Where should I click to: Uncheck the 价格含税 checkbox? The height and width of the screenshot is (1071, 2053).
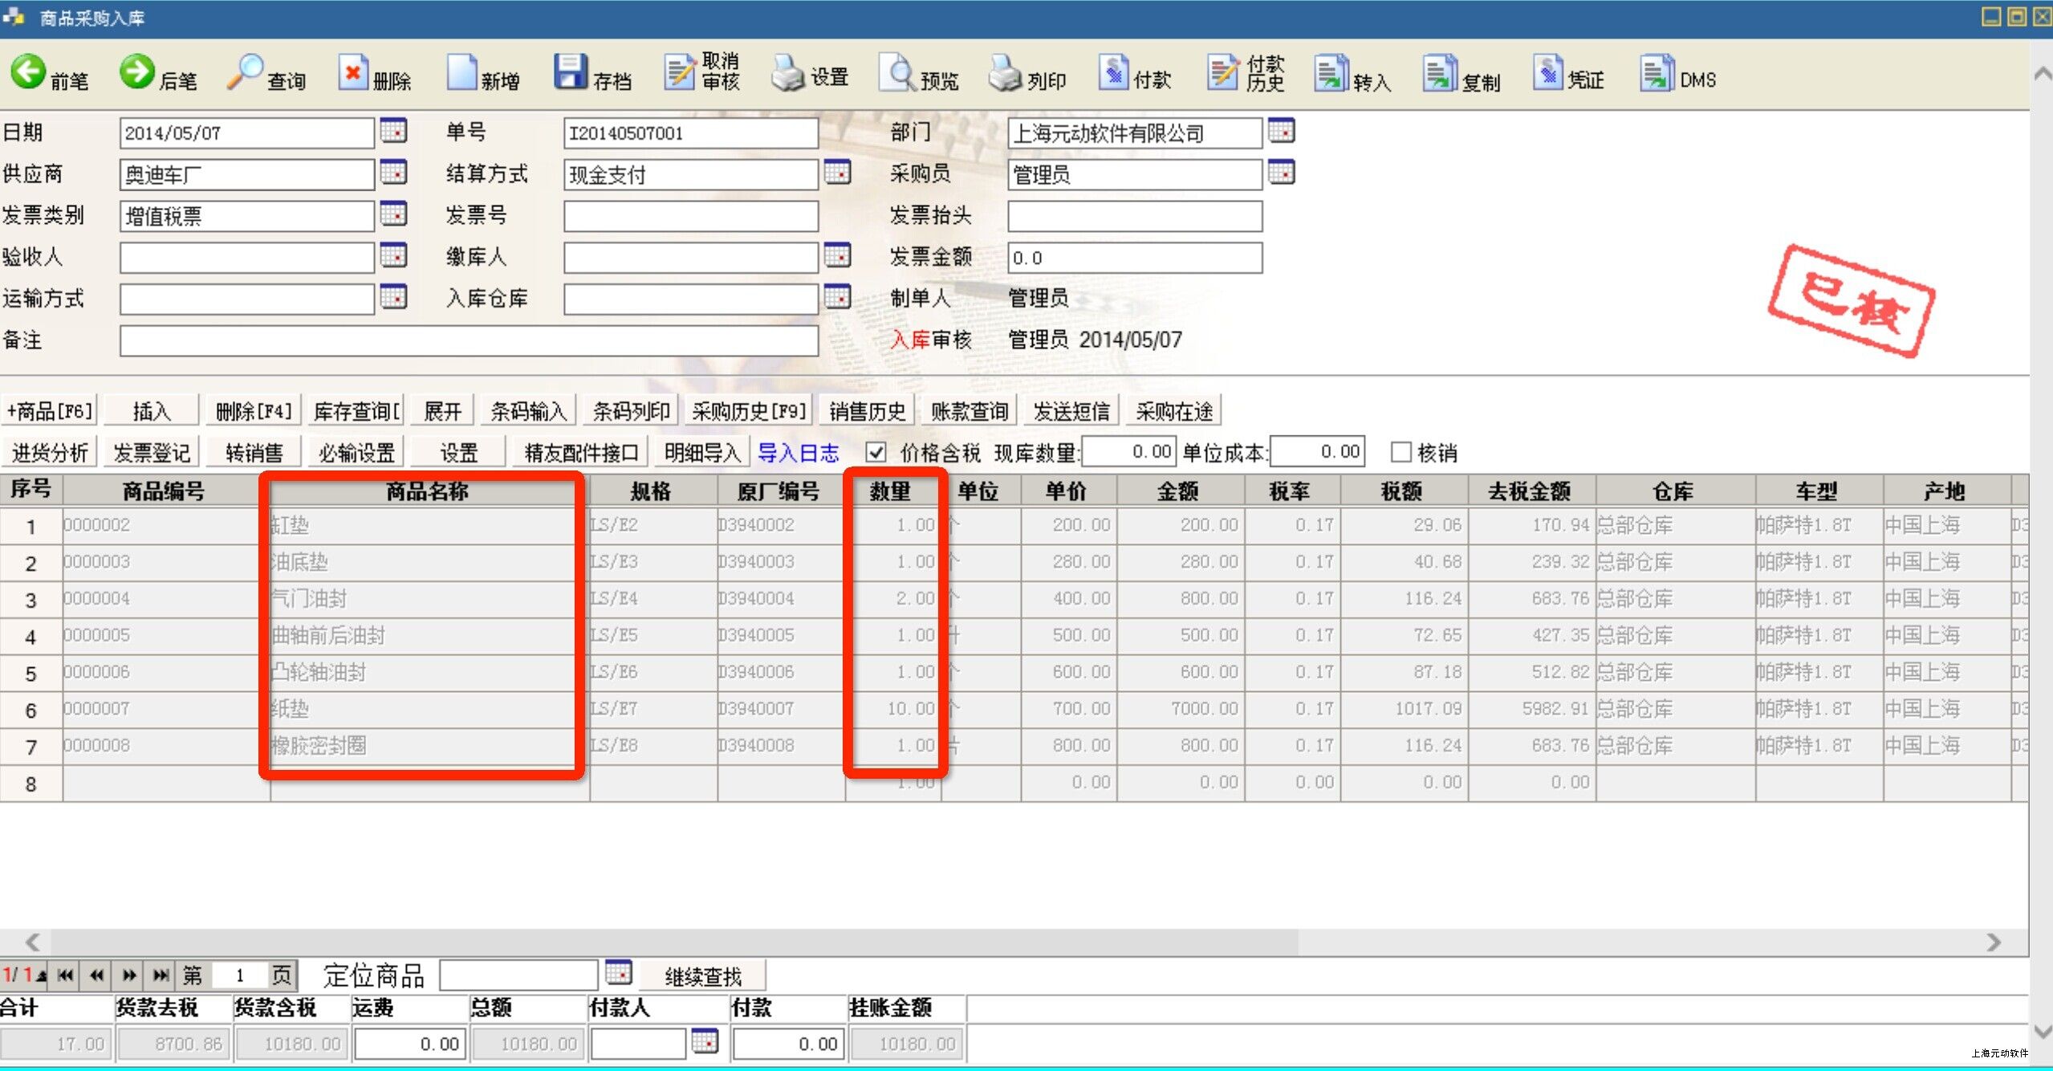pos(876,452)
